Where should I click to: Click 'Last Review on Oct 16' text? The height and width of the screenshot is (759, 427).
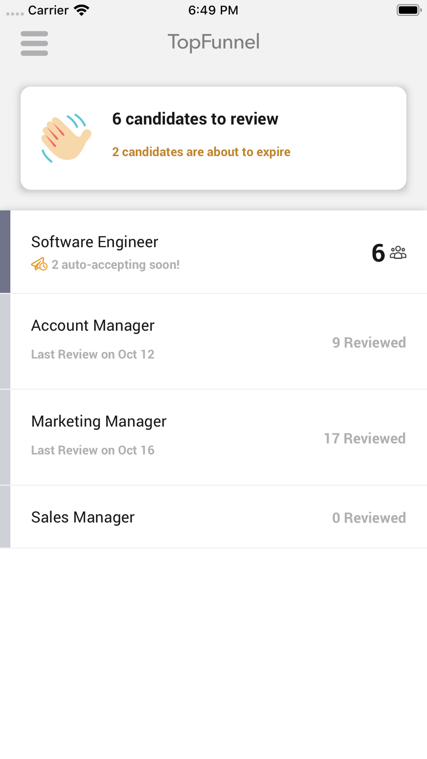(93, 450)
